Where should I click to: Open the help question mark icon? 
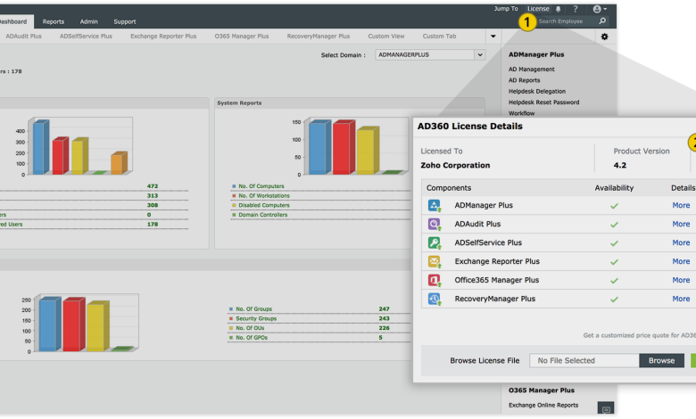[x=576, y=9]
